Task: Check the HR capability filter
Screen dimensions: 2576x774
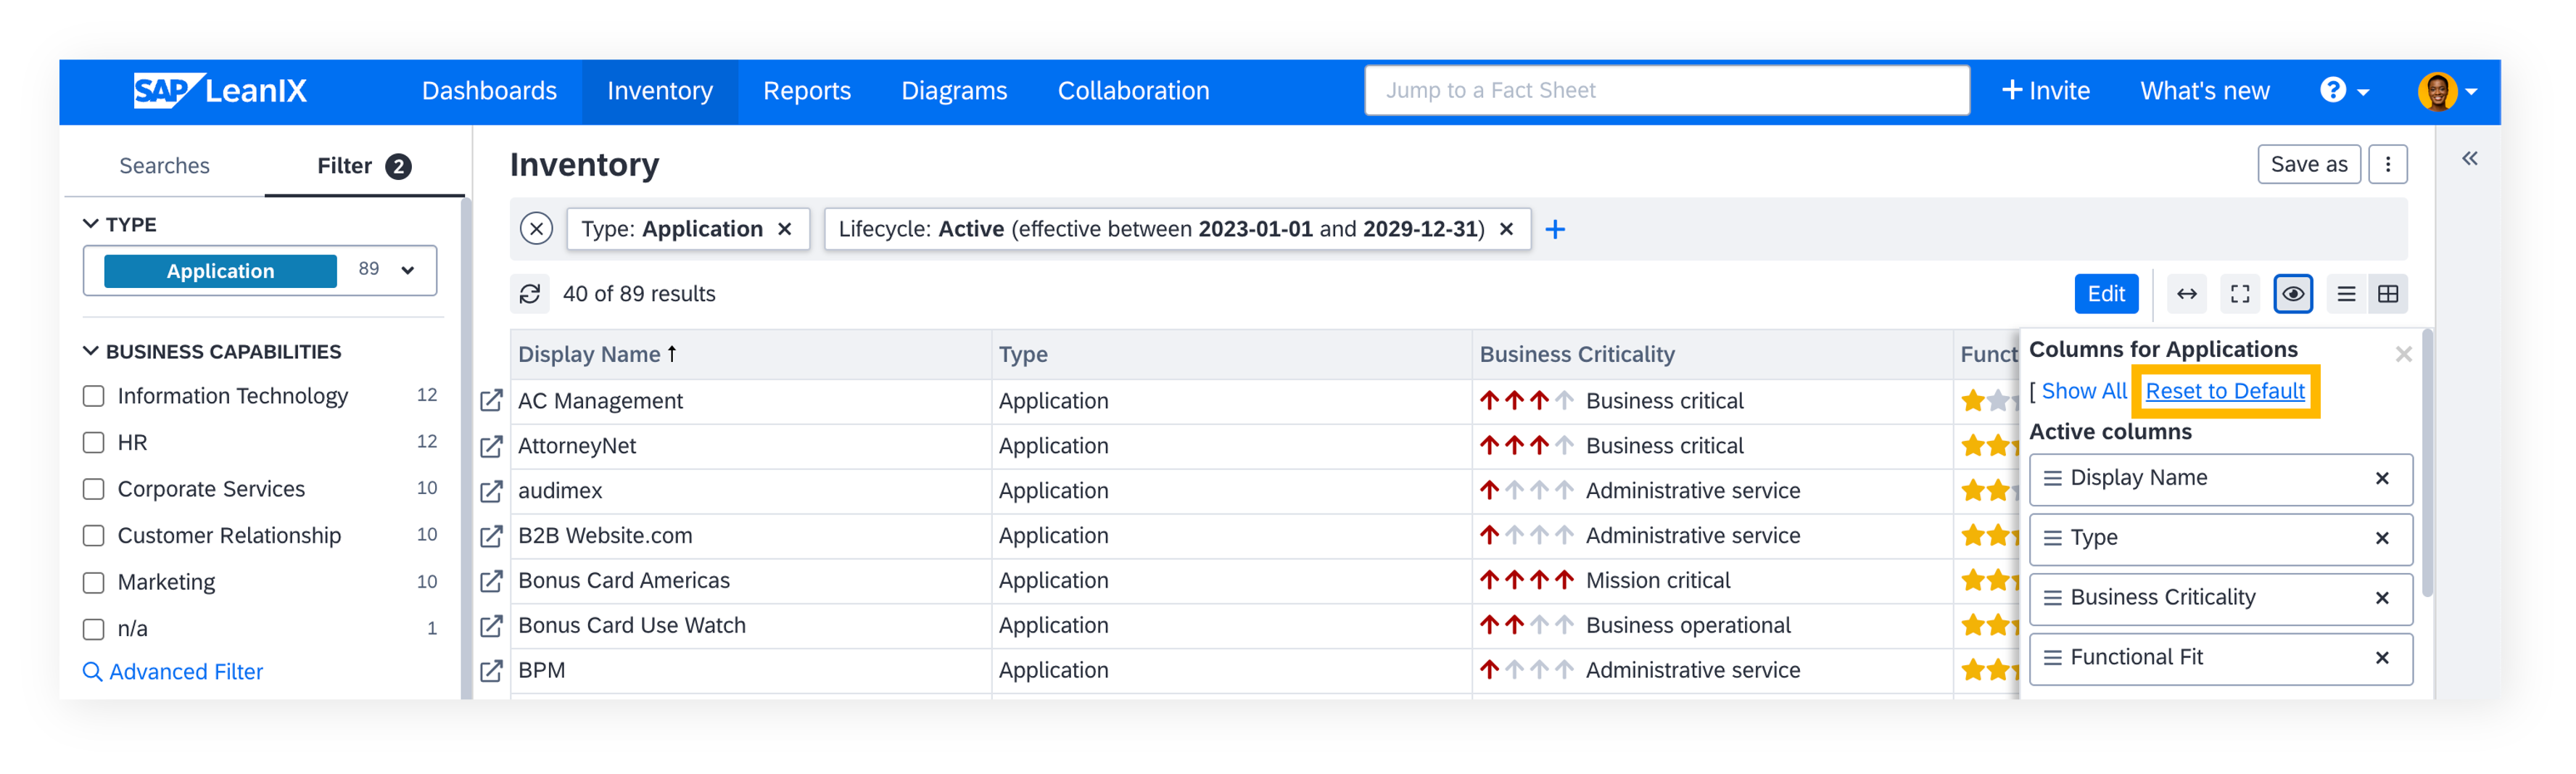Action: tap(93, 443)
